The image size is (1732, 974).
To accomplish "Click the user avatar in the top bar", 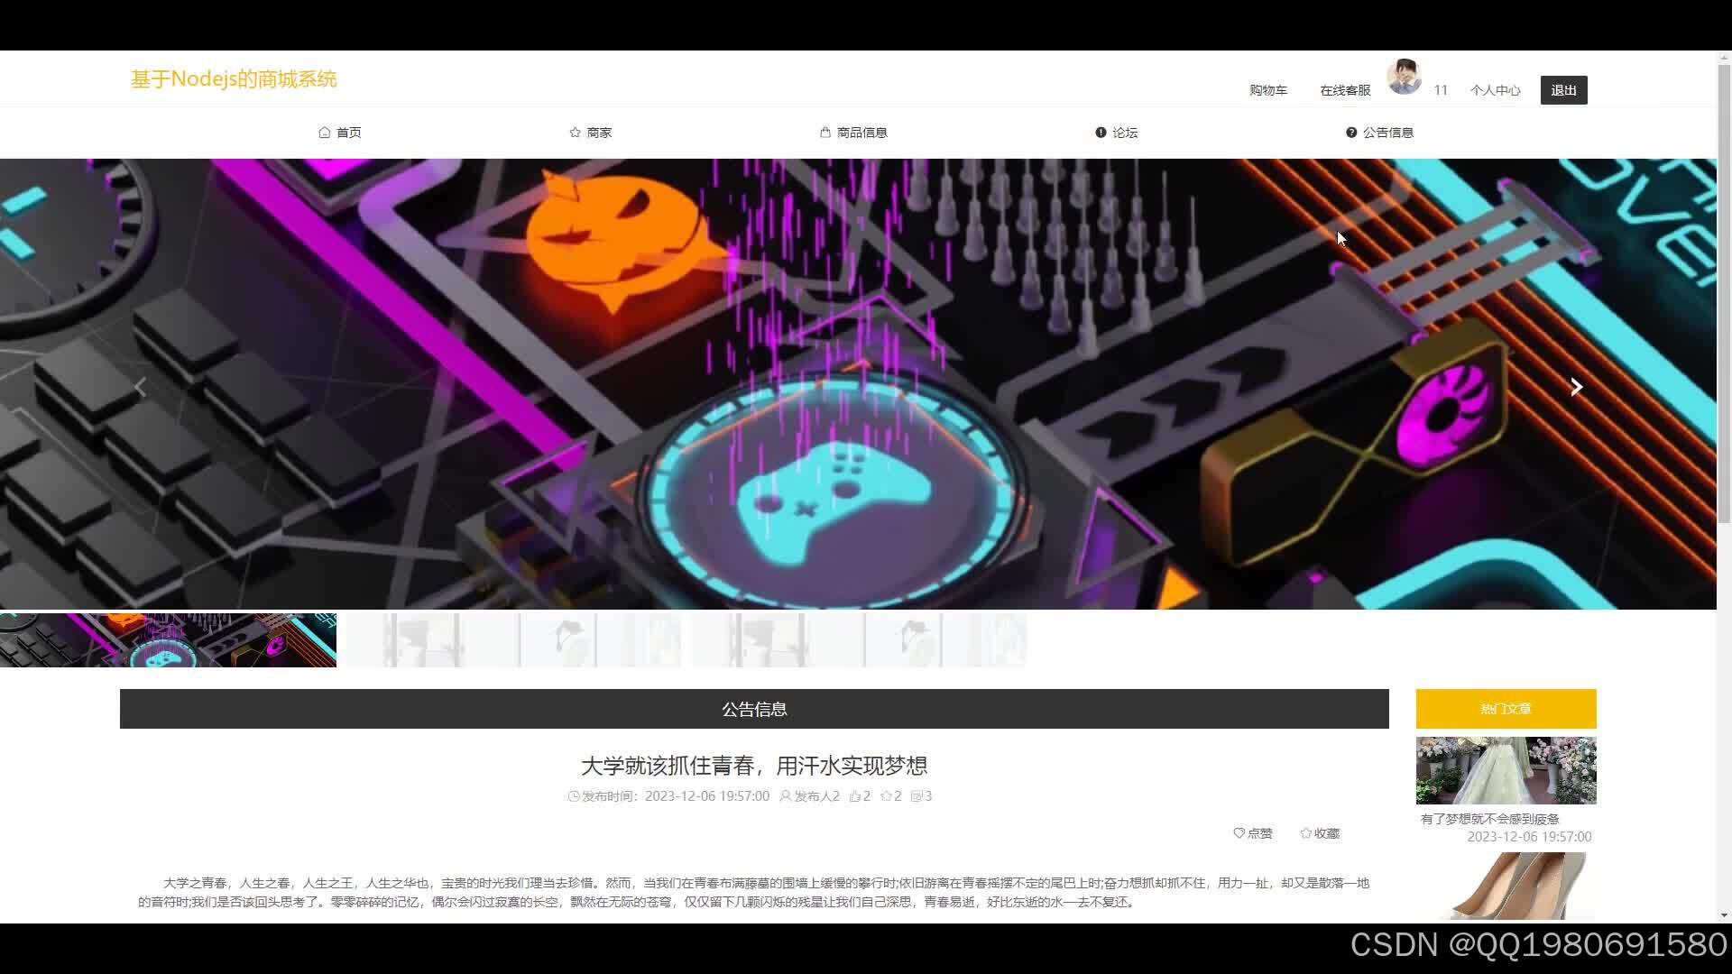I will click(x=1405, y=77).
